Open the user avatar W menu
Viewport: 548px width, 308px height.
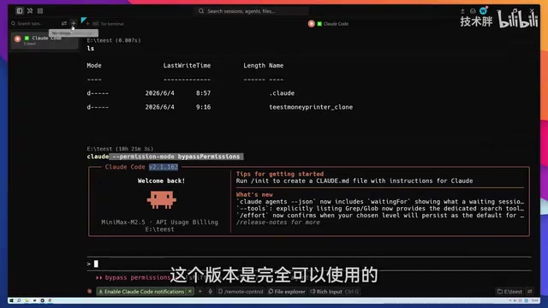[x=483, y=11]
